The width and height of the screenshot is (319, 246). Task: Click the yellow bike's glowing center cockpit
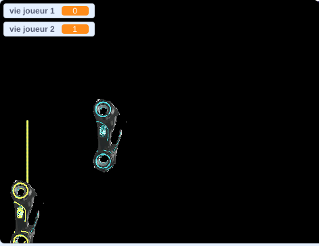(x=20, y=212)
